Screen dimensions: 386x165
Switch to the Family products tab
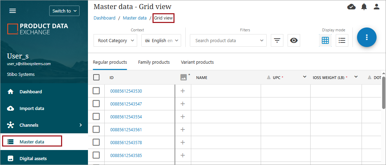154,62
